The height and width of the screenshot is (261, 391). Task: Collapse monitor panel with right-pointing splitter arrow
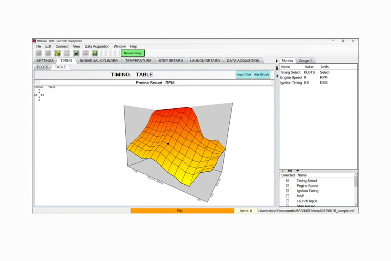(277, 61)
